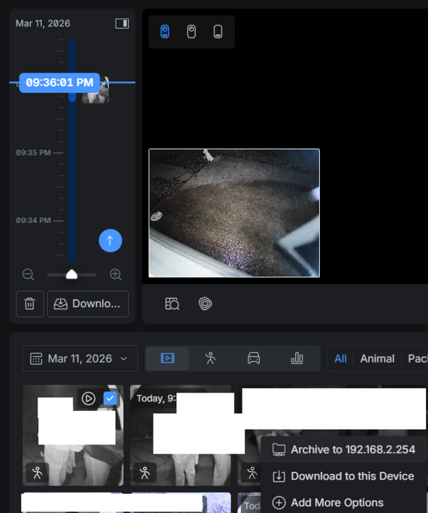Screen dimensions: 428x513
Task: Choose the All filter
Action: (340, 358)
